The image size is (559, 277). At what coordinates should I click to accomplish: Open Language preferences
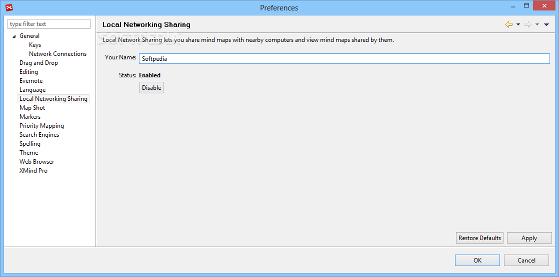pyautogui.click(x=32, y=90)
